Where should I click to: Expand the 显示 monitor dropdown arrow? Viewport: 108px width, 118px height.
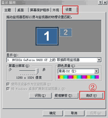click(x=99, y=60)
